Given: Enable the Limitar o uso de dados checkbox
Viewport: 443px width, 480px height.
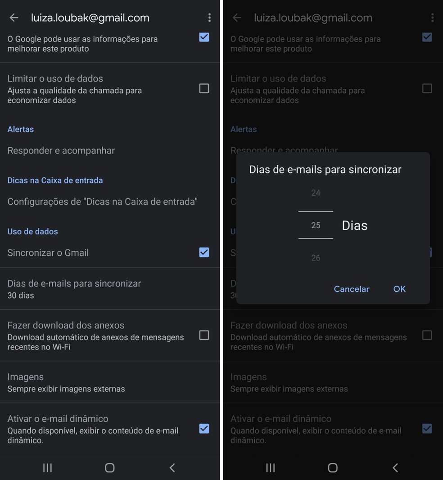Looking at the screenshot, I should click(204, 88).
